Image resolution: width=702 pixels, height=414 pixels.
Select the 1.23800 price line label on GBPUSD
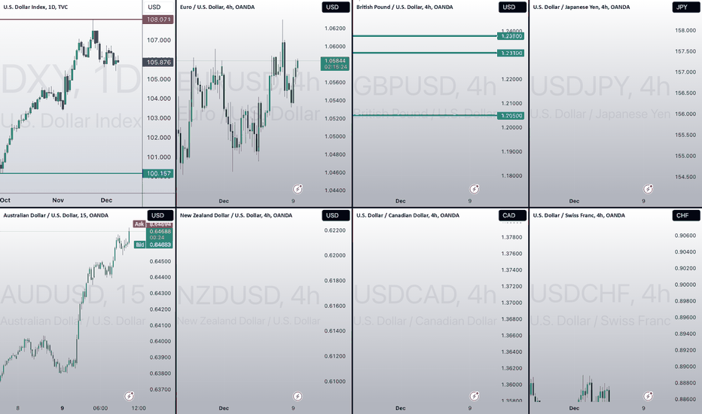(511, 36)
